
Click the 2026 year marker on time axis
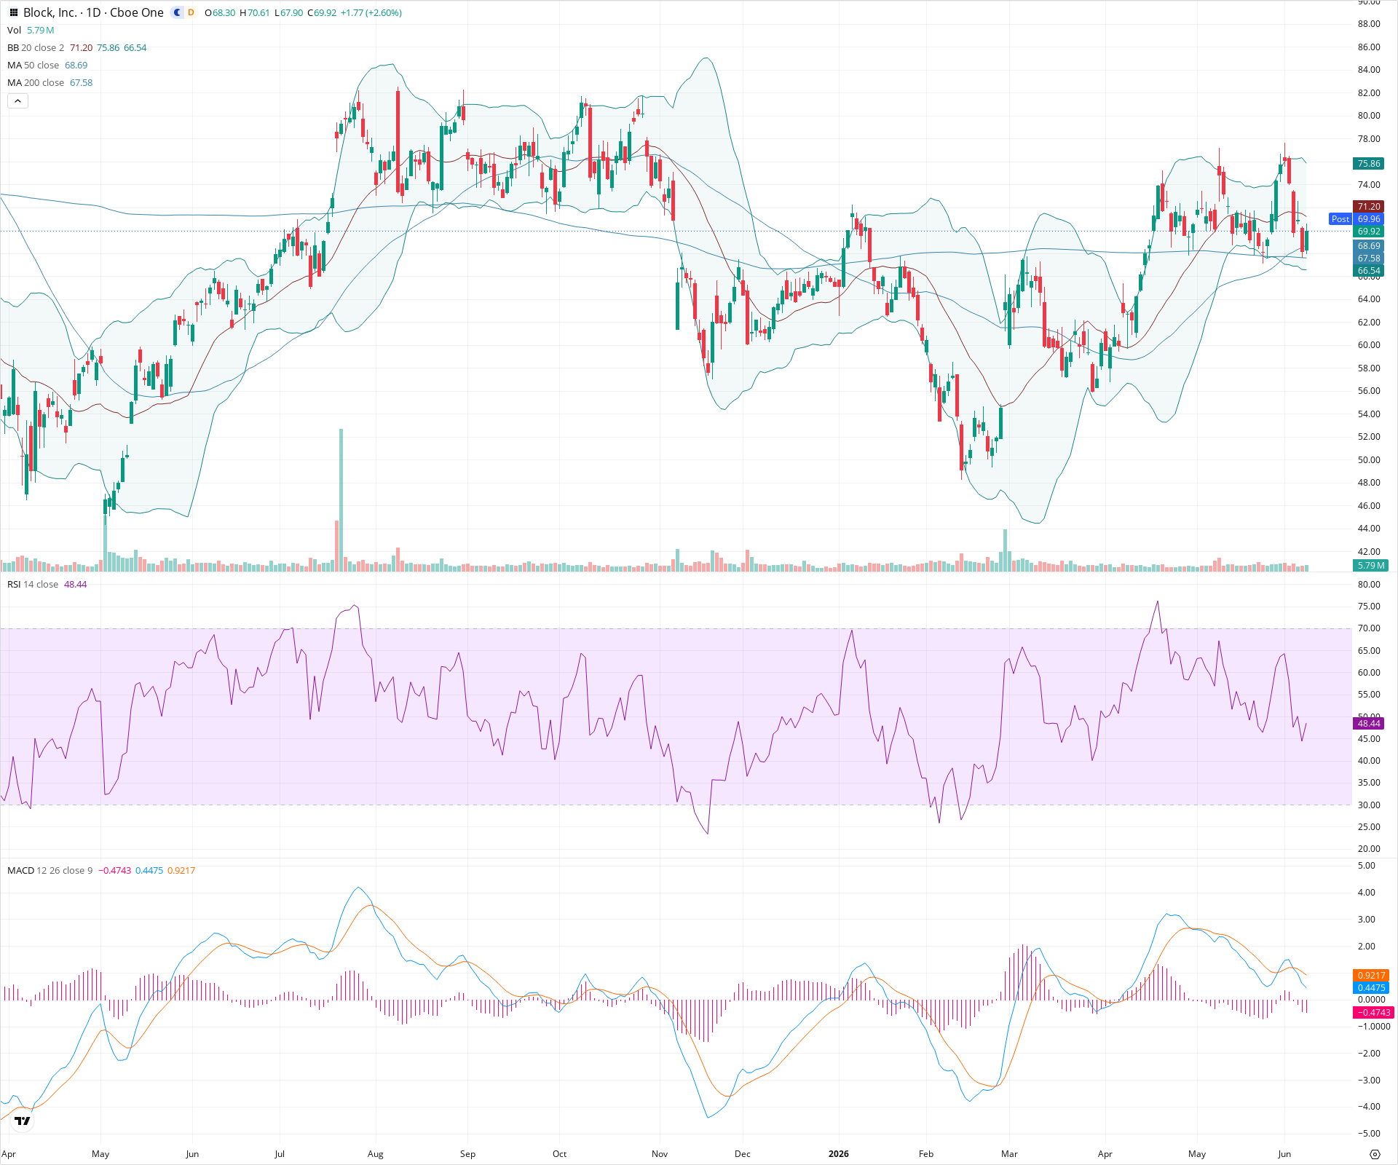click(839, 1154)
